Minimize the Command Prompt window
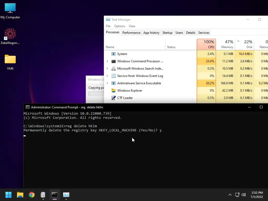 tap(249, 107)
